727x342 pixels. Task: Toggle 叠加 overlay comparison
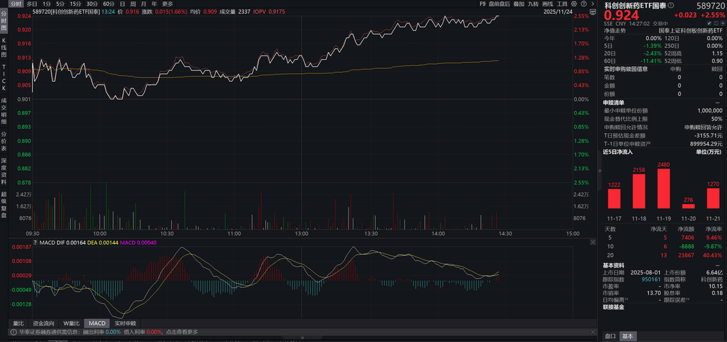[519, 4]
